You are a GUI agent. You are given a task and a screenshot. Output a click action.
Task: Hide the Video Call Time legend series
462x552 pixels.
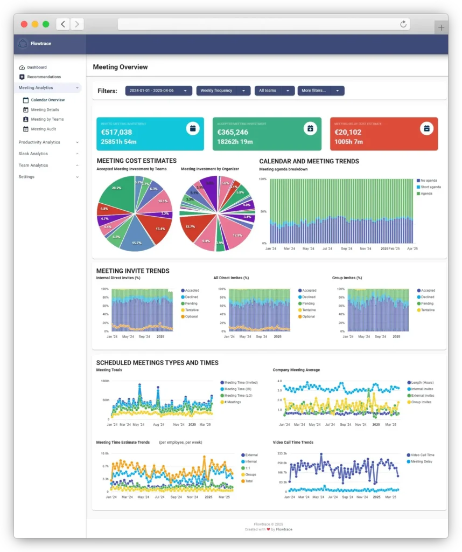click(x=422, y=455)
